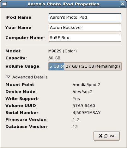The width and height of the screenshot is (127, 148).
Task: Click the "Volume UUID" label
Action: click(x=21, y=106)
